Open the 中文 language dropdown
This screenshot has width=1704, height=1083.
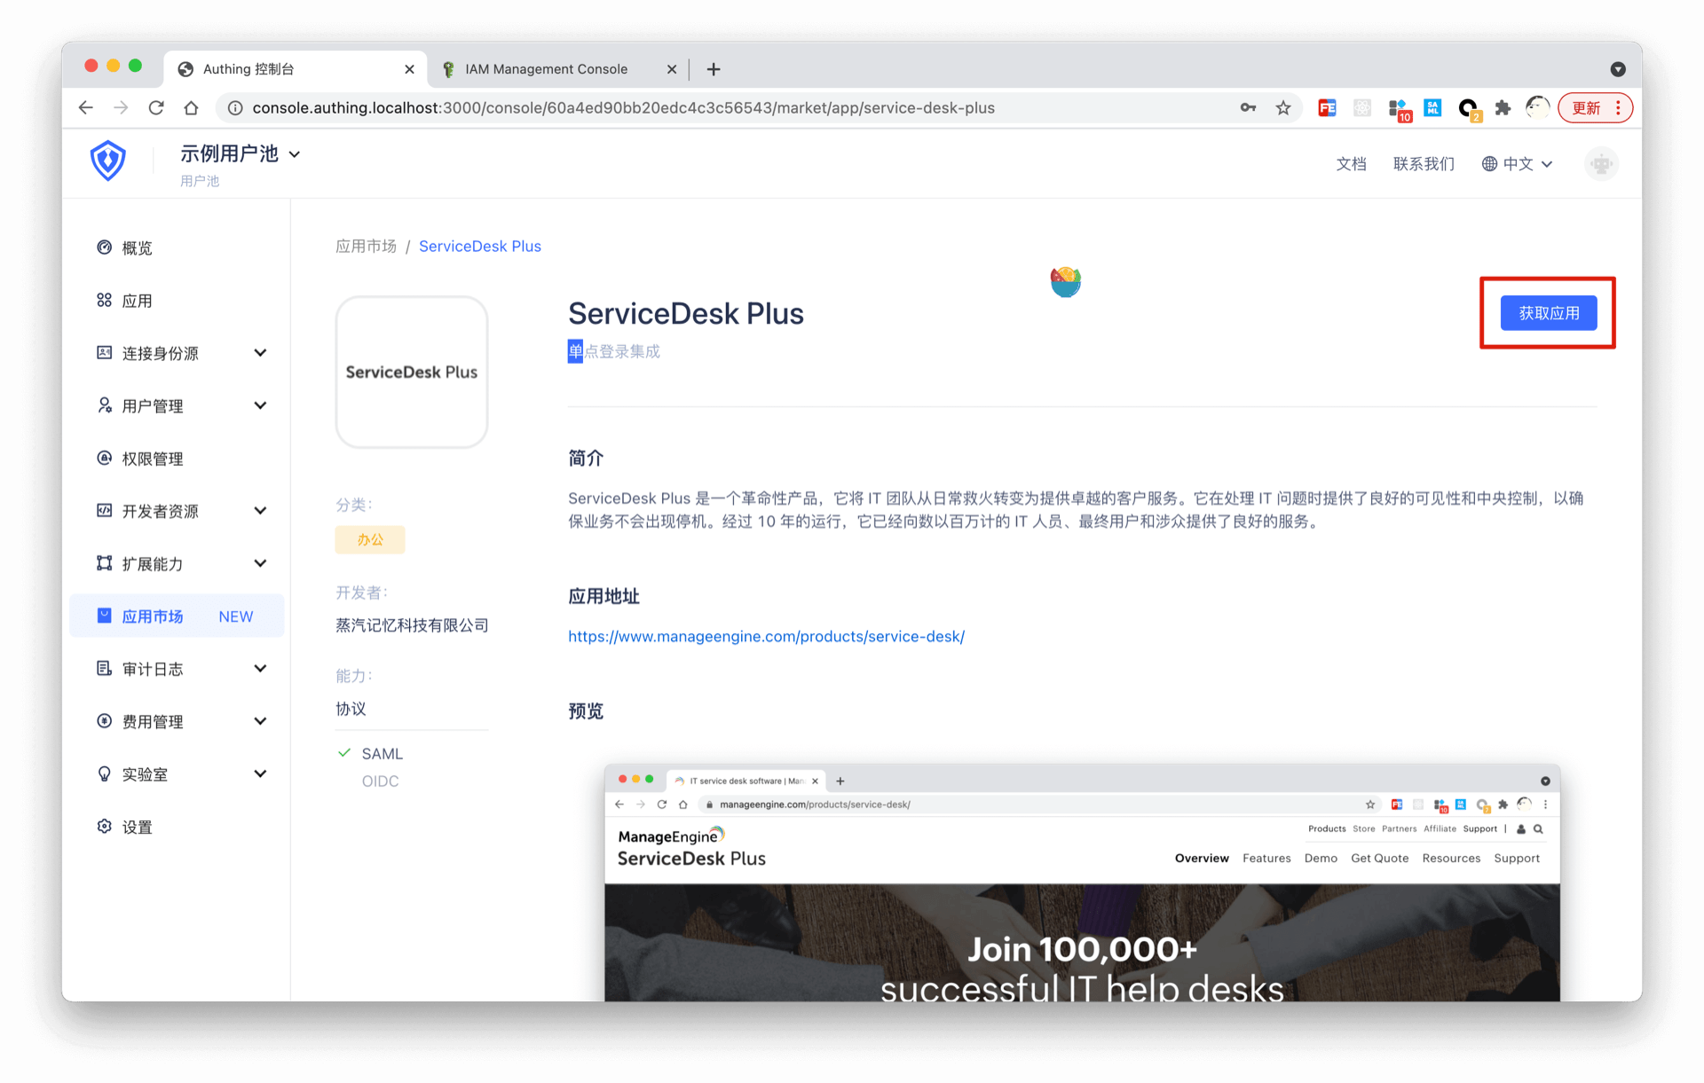pyautogui.click(x=1518, y=164)
